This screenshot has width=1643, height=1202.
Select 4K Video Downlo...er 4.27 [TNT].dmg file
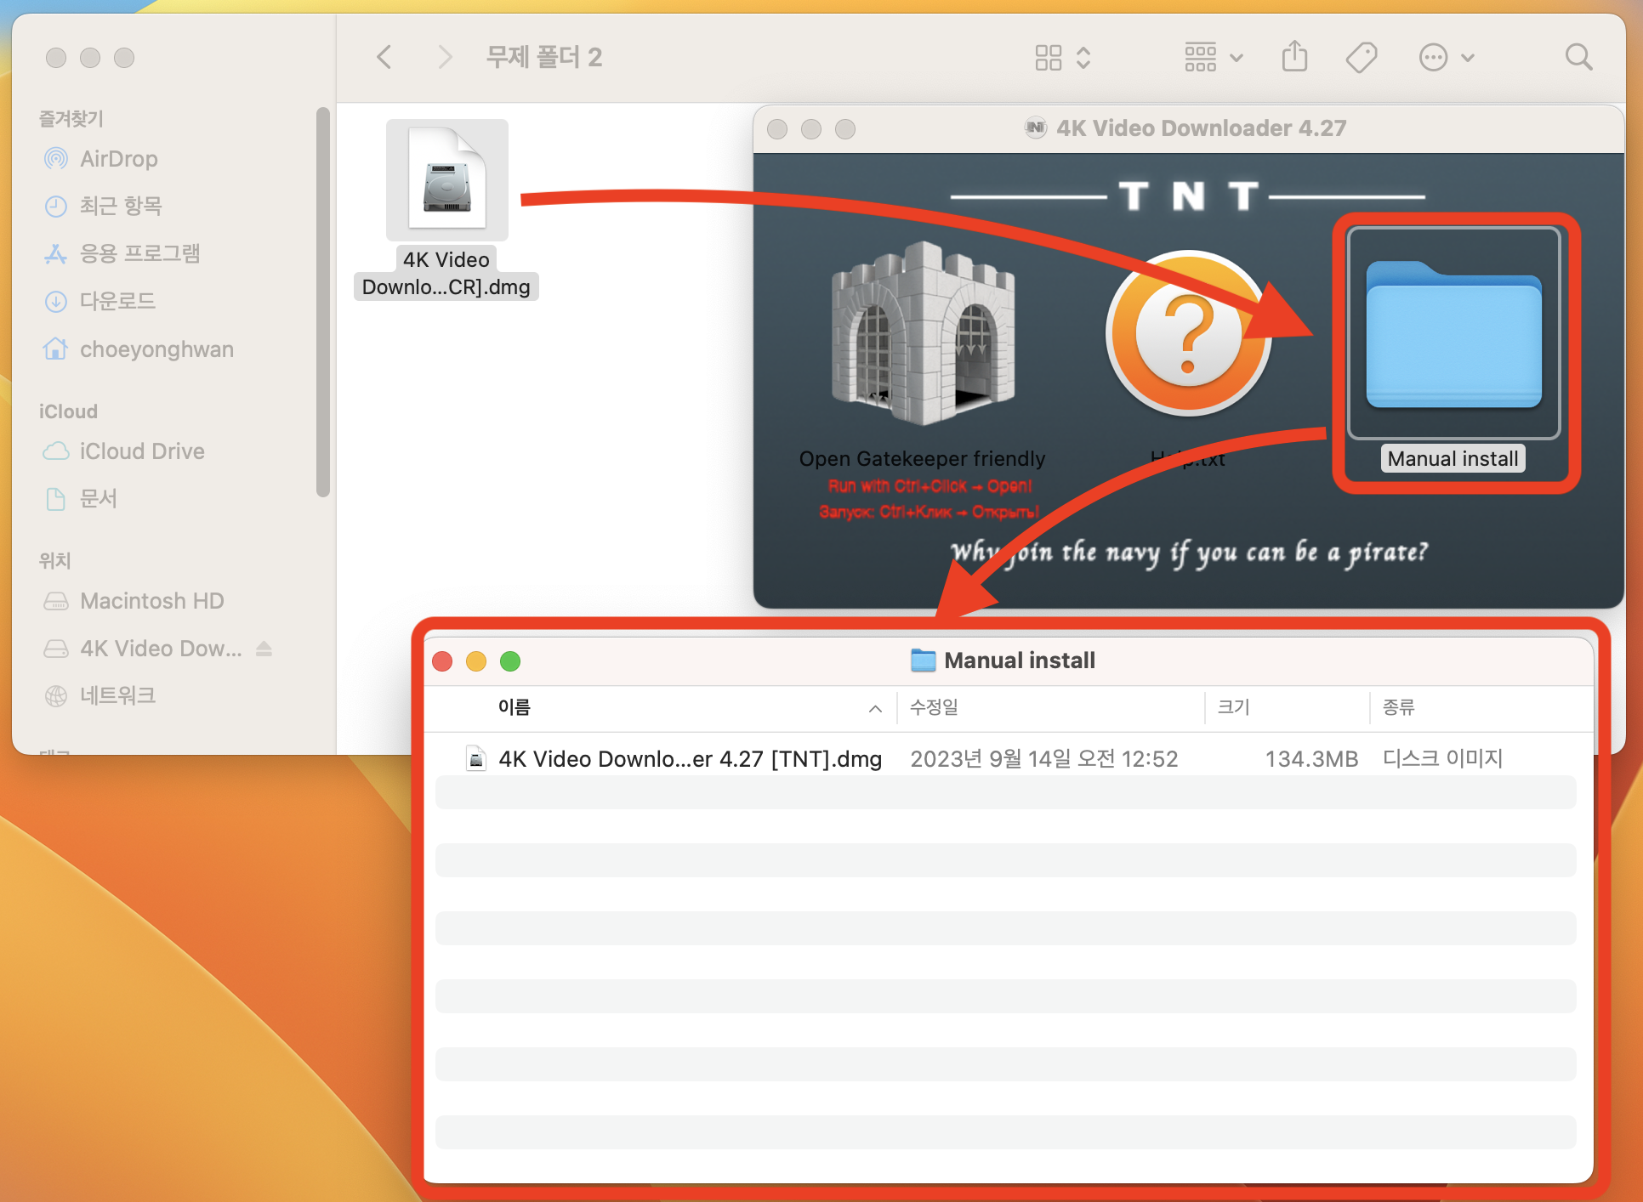689,758
